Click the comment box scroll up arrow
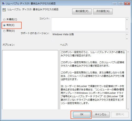This screenshot has width=132, height=121. (x=127, y=20)
